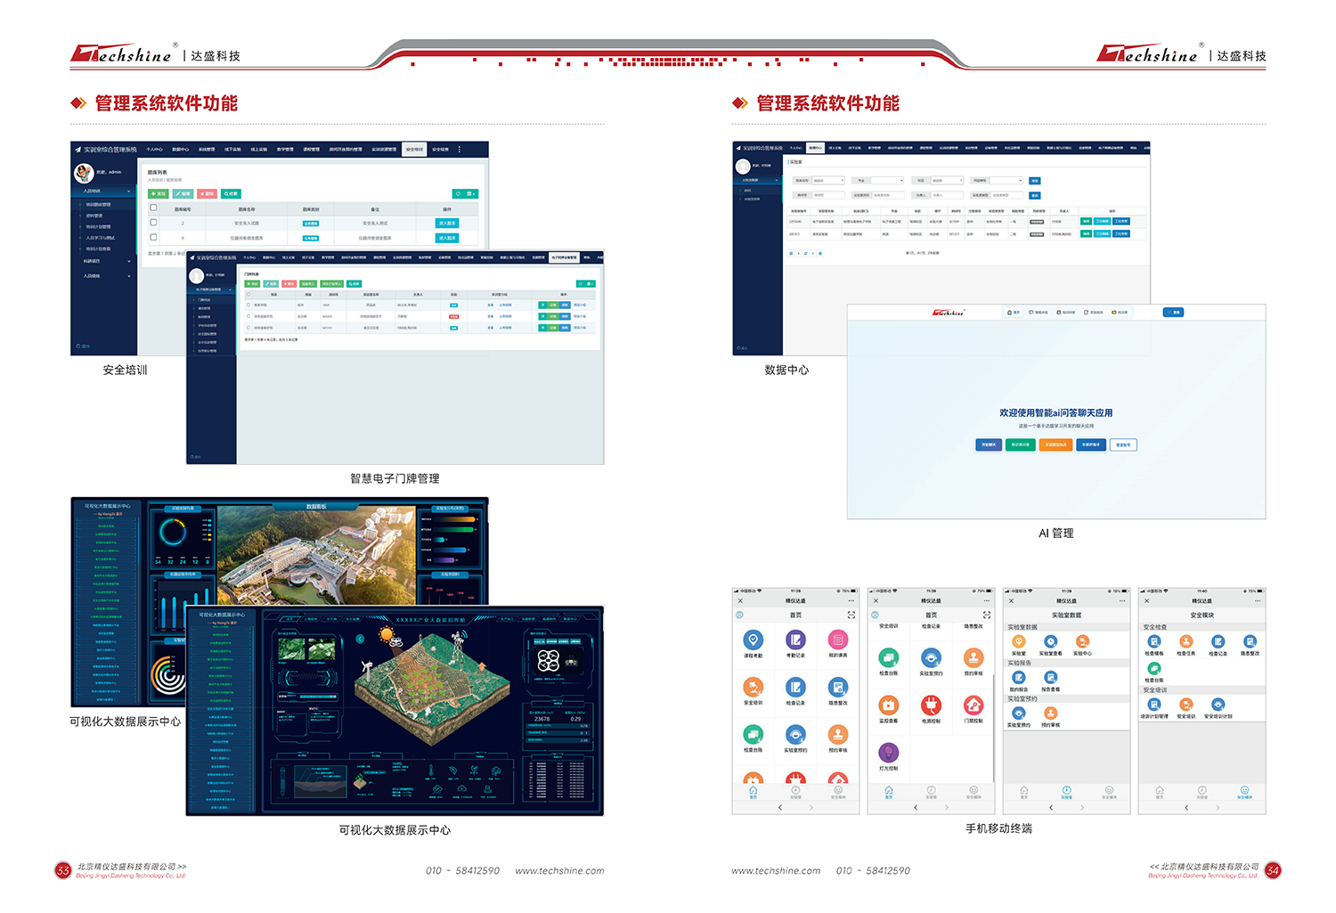Click the aerial campus photo in data dashboard

(x=316, y=557)
